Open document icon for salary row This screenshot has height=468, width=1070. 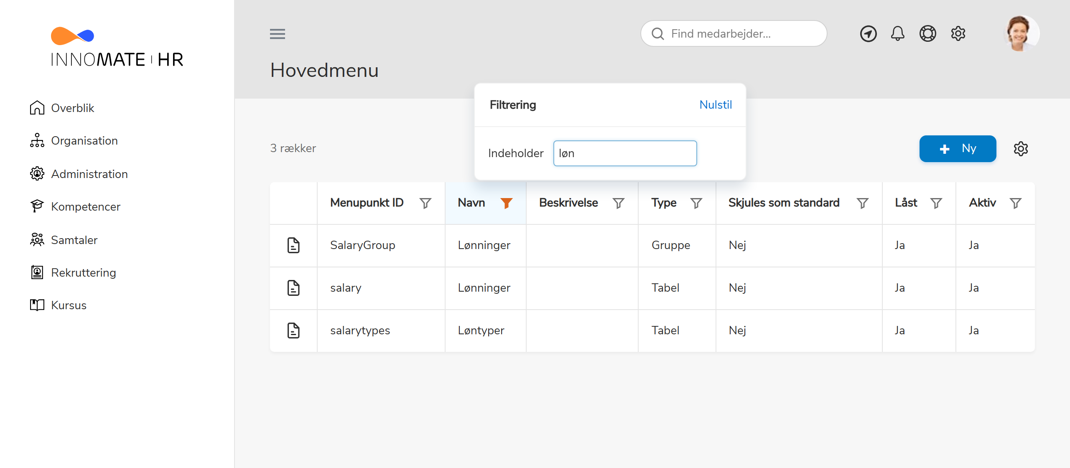[x=293, y=288]
